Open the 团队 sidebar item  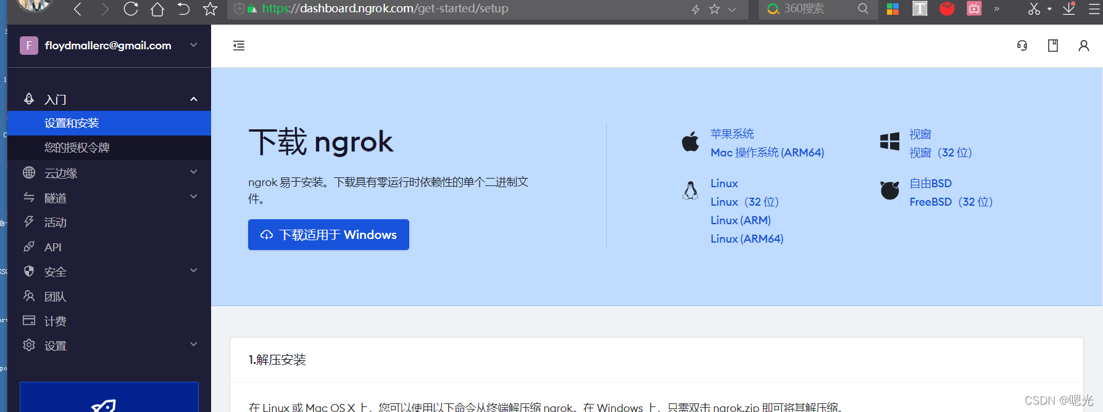tap(109, 296)
